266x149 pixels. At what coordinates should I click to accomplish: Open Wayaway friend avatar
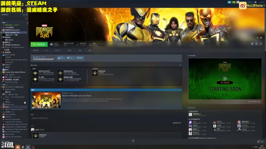point(190,115)
